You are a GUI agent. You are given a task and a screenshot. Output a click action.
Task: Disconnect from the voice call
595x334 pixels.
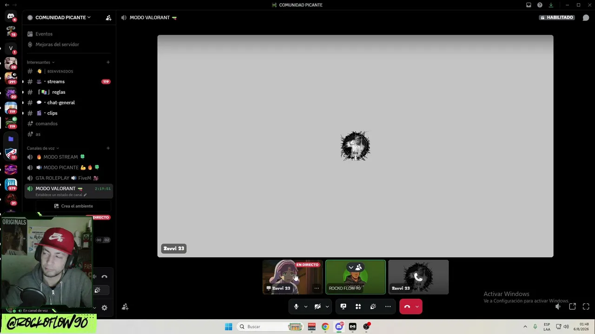407,307
